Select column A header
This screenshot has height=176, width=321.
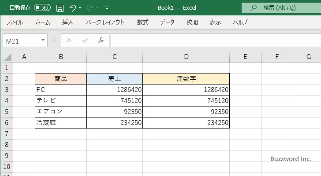point(24,57)
